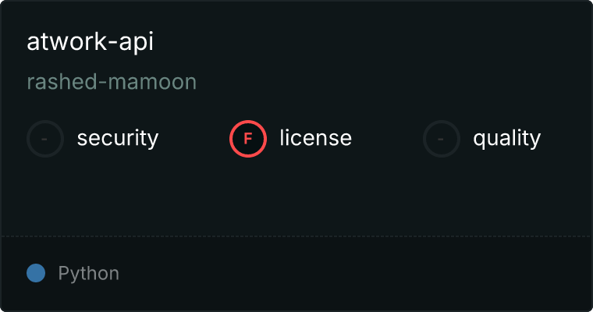593x312 pixels.
Task: Click the security score dash badge
Action: pos(45,139)
